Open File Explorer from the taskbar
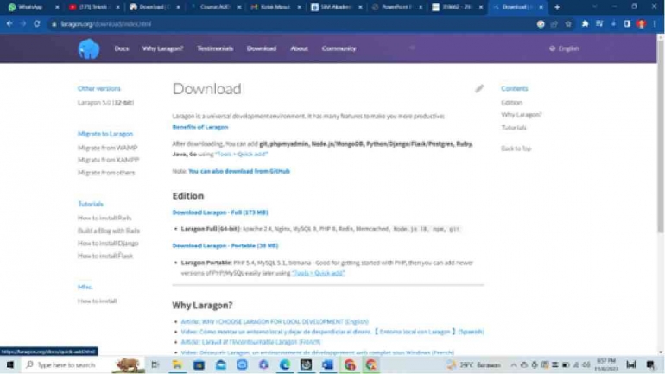 (177, 364)
